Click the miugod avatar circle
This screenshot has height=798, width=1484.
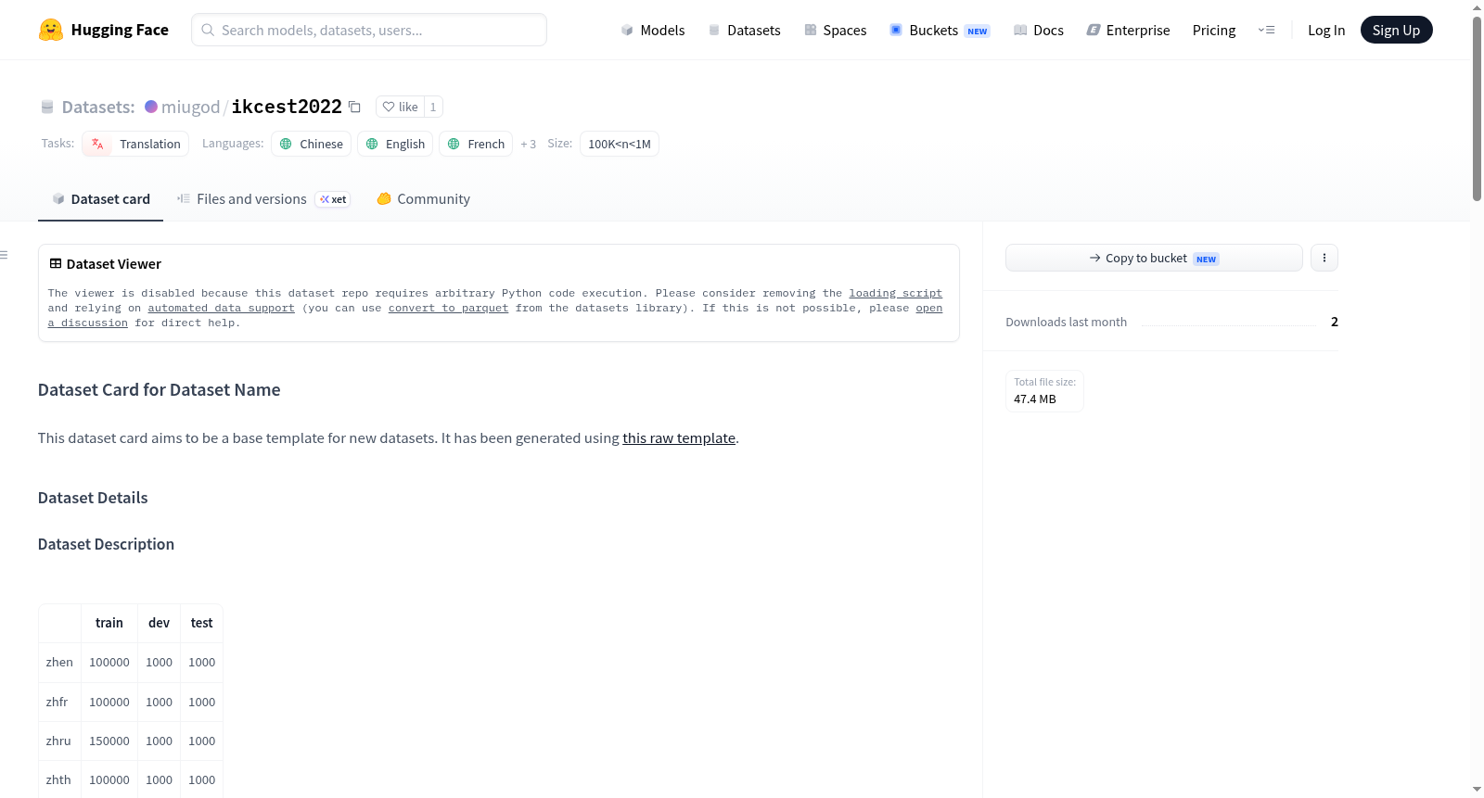[x=151, y=107]
